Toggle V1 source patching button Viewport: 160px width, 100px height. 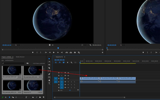click(56, 78)
